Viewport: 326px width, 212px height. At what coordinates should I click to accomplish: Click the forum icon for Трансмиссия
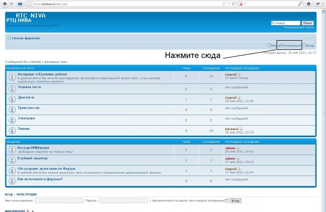[12, 110]
